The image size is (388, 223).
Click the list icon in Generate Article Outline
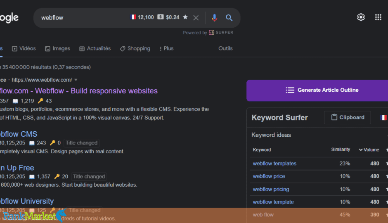pyautogui.click(x=290, y=90)
